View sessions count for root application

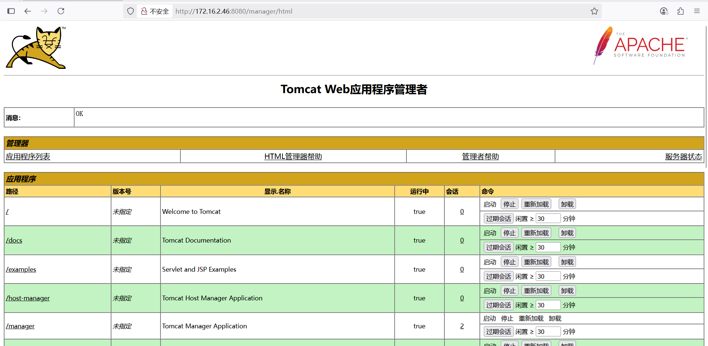(462, 212)
